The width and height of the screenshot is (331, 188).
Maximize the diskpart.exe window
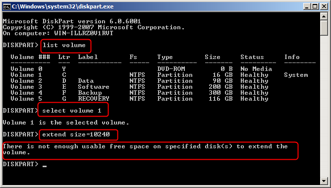click(315, 6)
